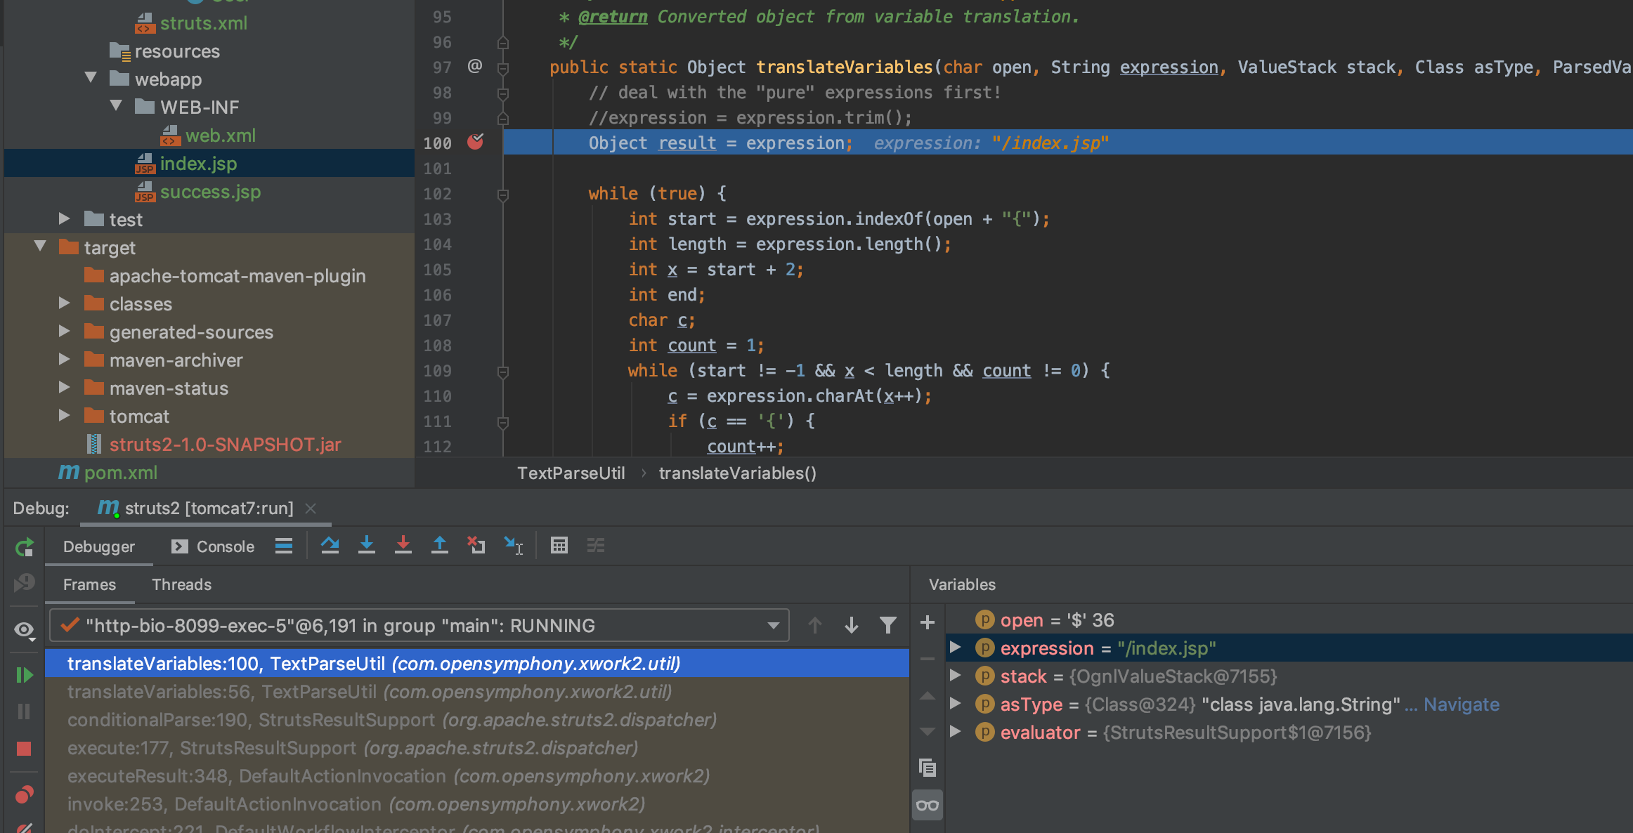Add new watch with plus button

[x=927, y=622]
